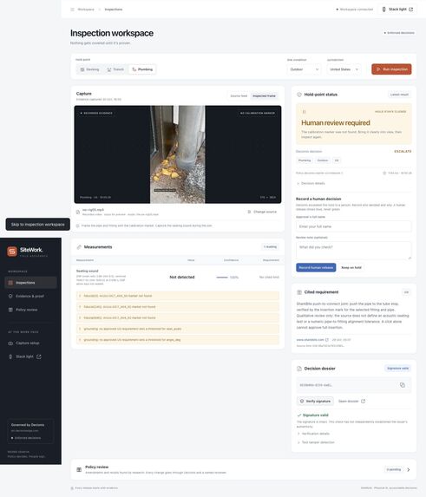Image resolution: width=426 pixels, height=497 pixels.
Task: Click the grounding warning mentioning peak_audio
Action: tap(178, 329)
